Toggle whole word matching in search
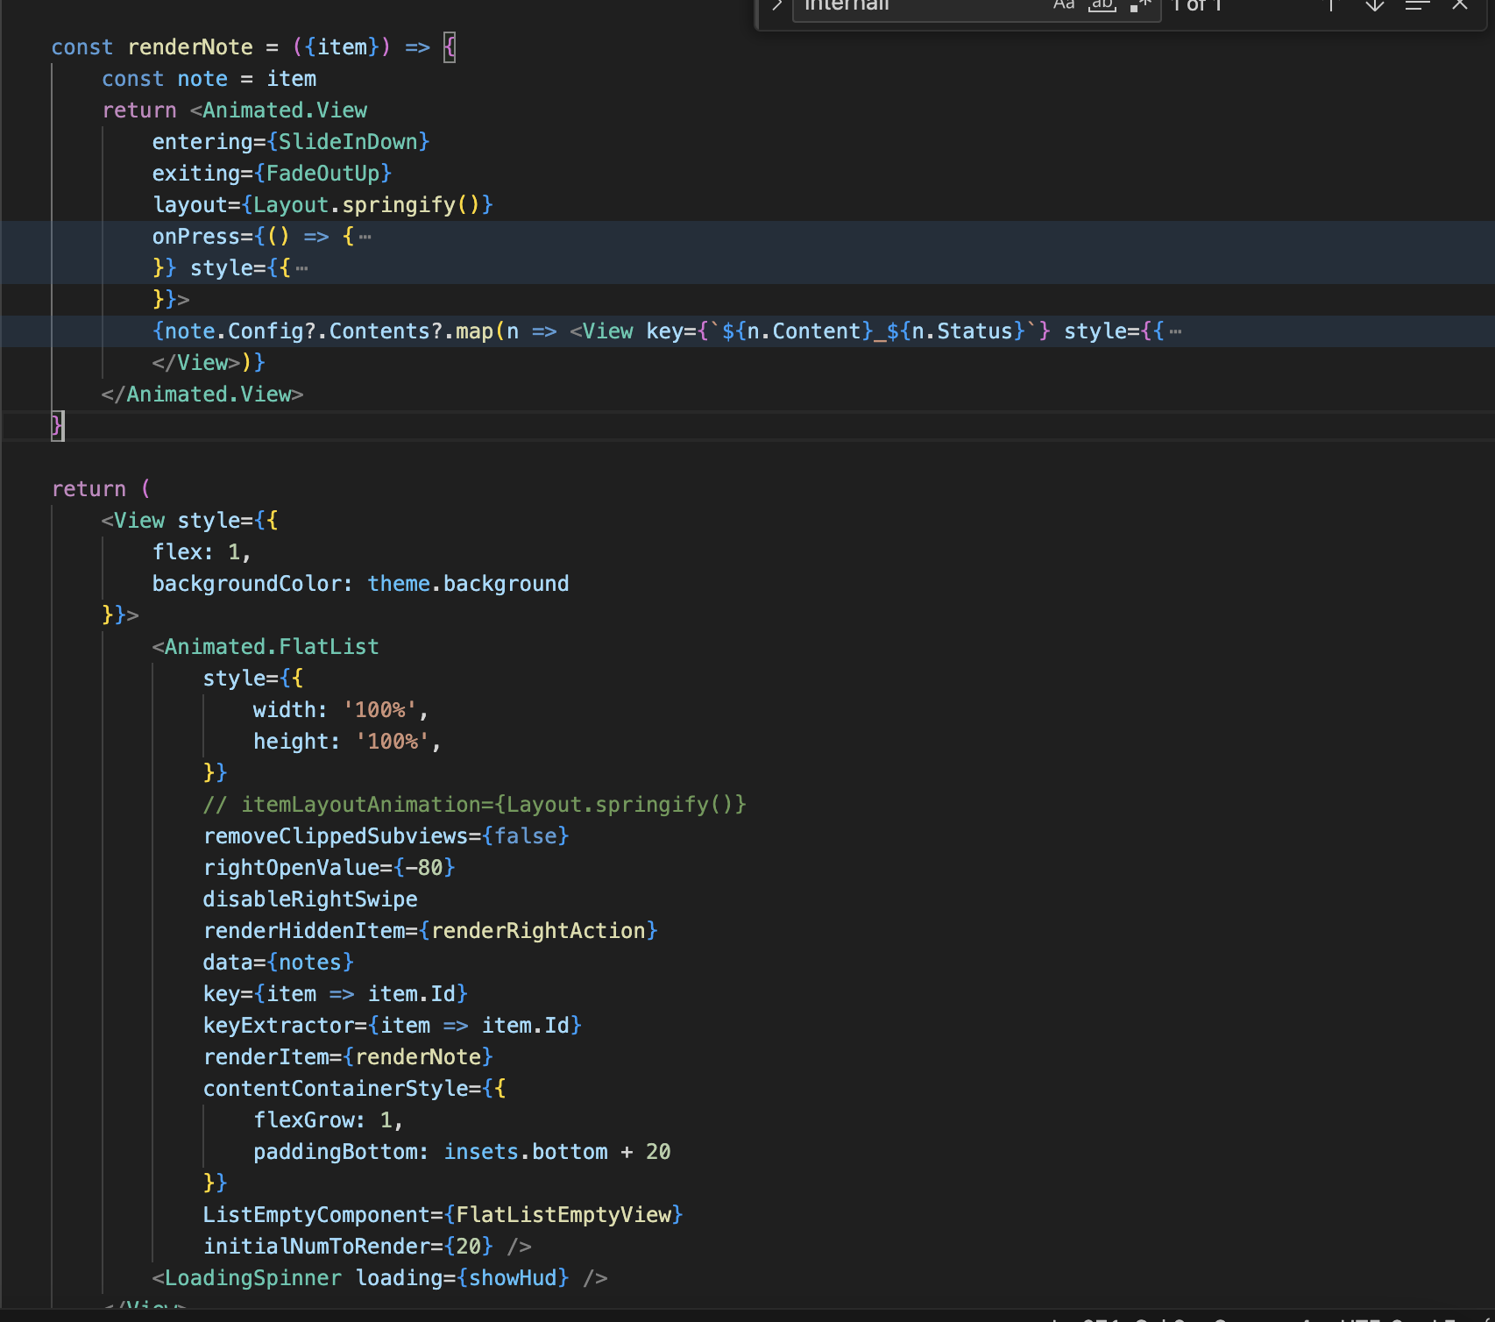1495x1322 pixels. pos(1101,6)
